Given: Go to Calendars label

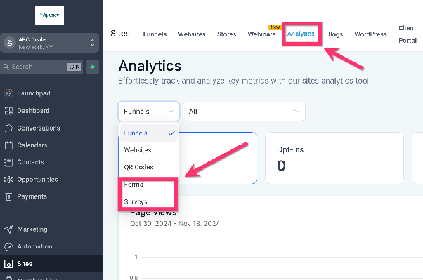Looking at the screenshot, I should (32, 145).
